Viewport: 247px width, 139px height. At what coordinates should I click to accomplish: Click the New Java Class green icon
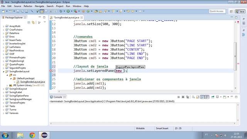88,11
